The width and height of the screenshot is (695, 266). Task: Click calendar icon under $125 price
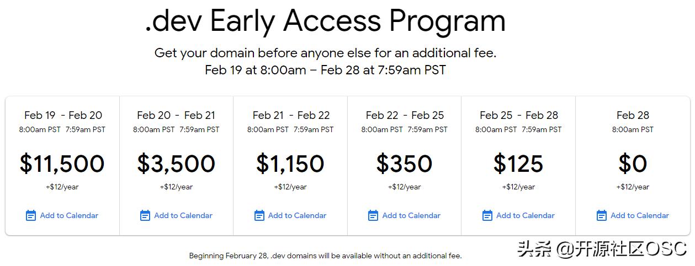[x=487, y=215]
